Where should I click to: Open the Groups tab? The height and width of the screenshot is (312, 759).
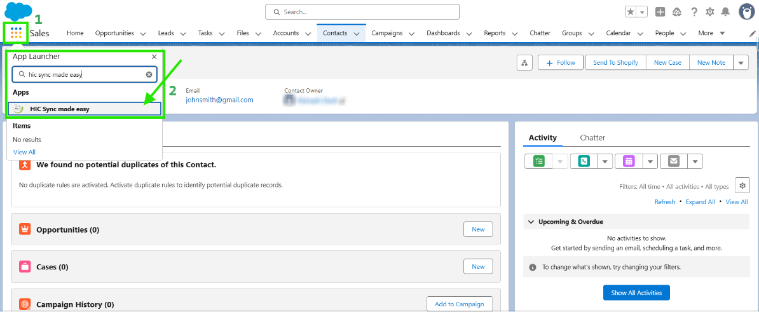click(x=571, y=33)
